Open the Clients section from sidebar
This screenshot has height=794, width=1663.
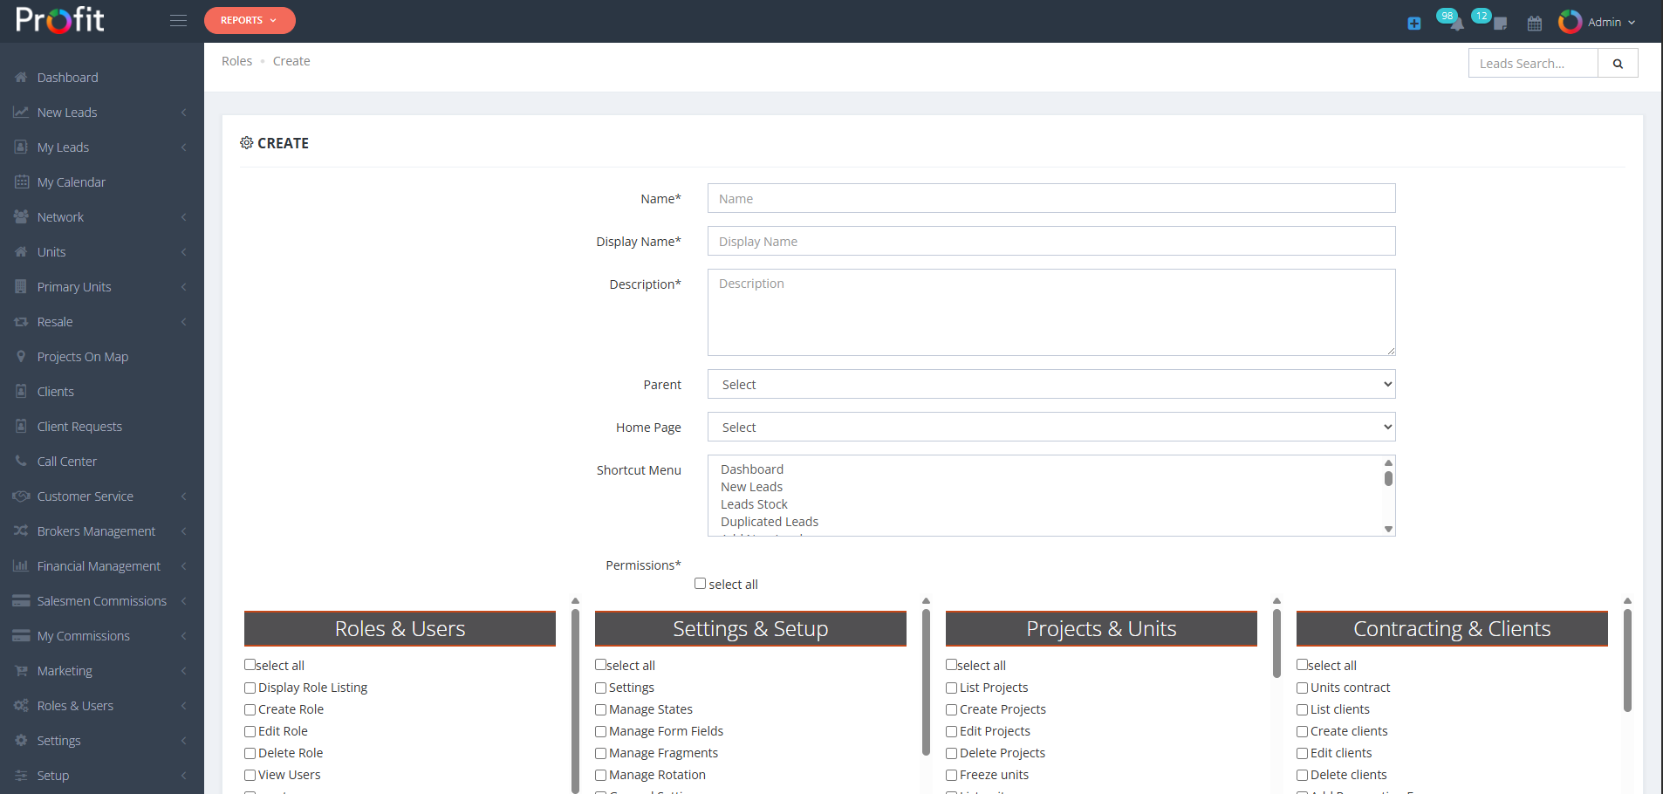click(x=54, y=391)
